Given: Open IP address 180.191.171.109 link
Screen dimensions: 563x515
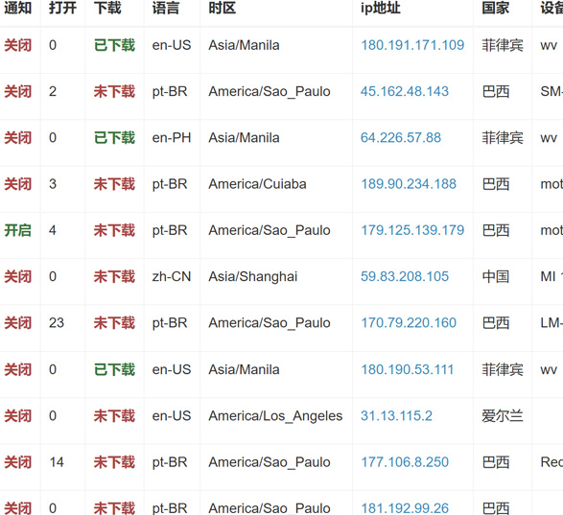Looking at the screenshot, I should tap(412, 45).
